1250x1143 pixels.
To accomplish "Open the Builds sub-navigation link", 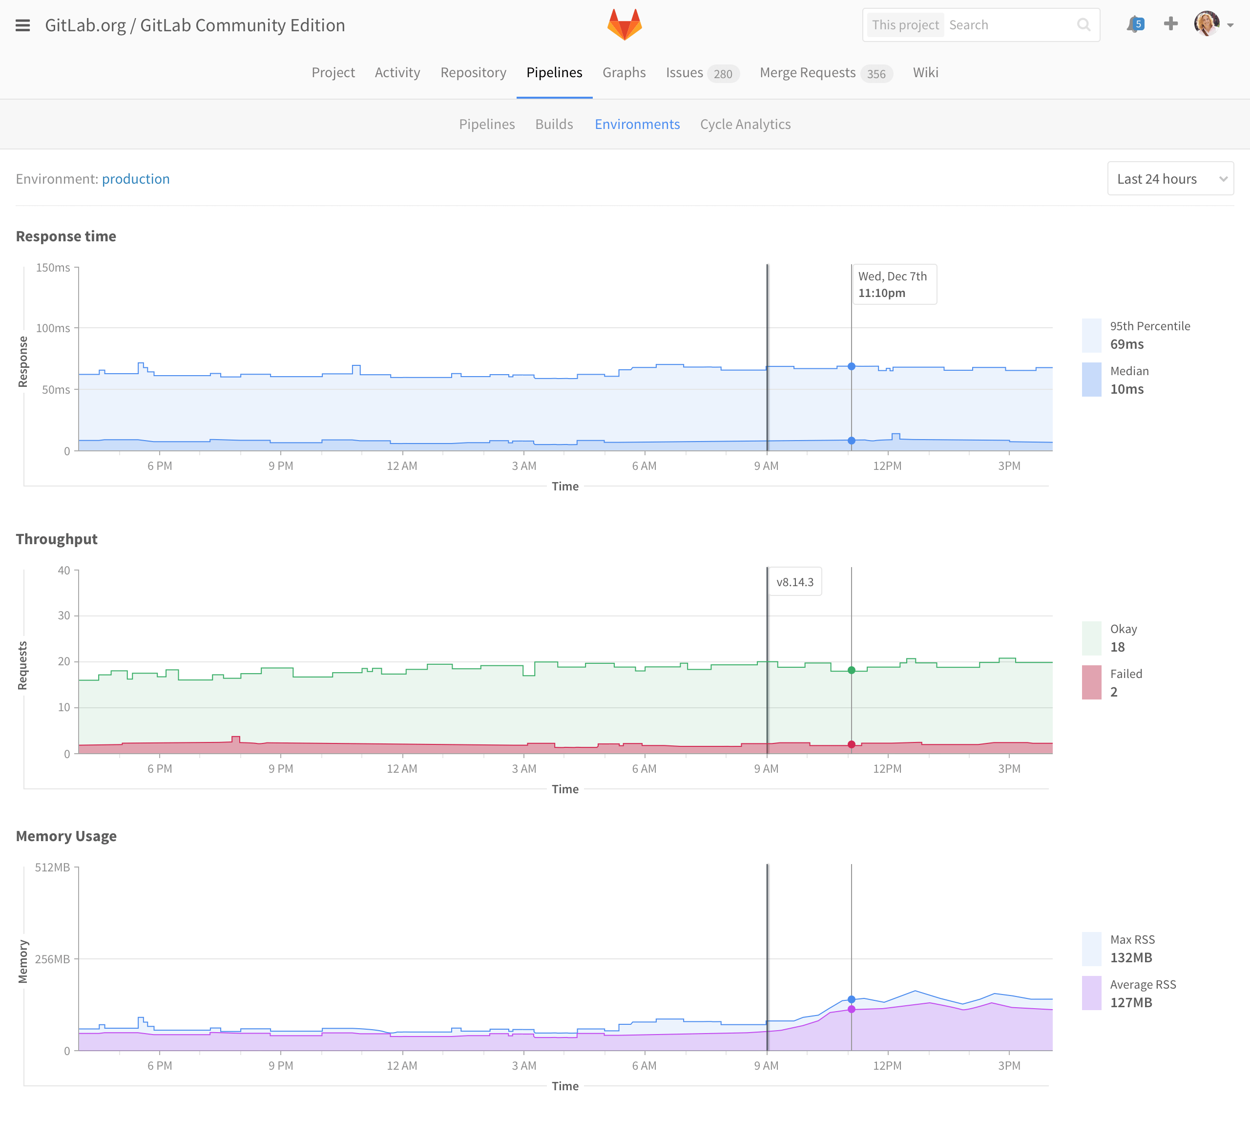I will pos(554,124).
